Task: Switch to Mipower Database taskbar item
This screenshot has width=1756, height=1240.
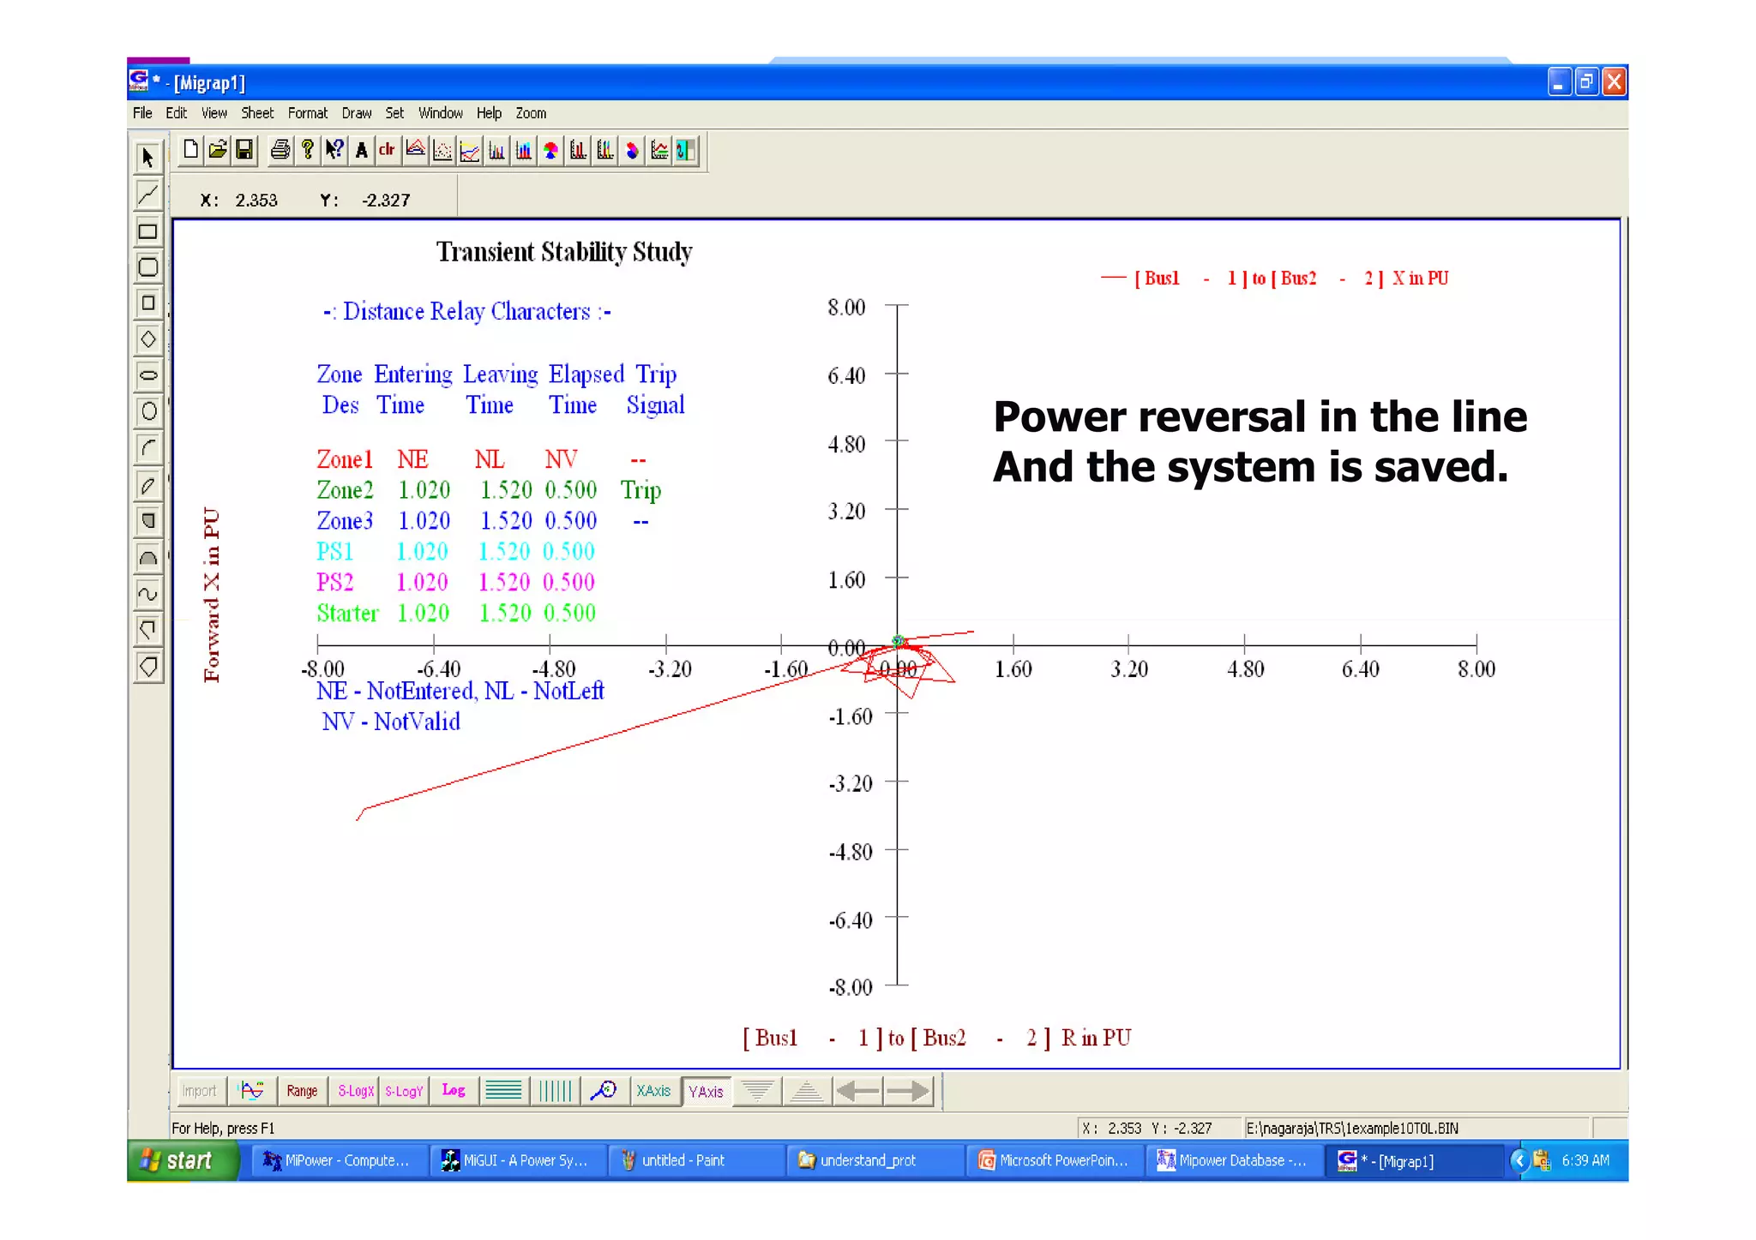Action: pyautogui.click(x=1233, y=1160)
